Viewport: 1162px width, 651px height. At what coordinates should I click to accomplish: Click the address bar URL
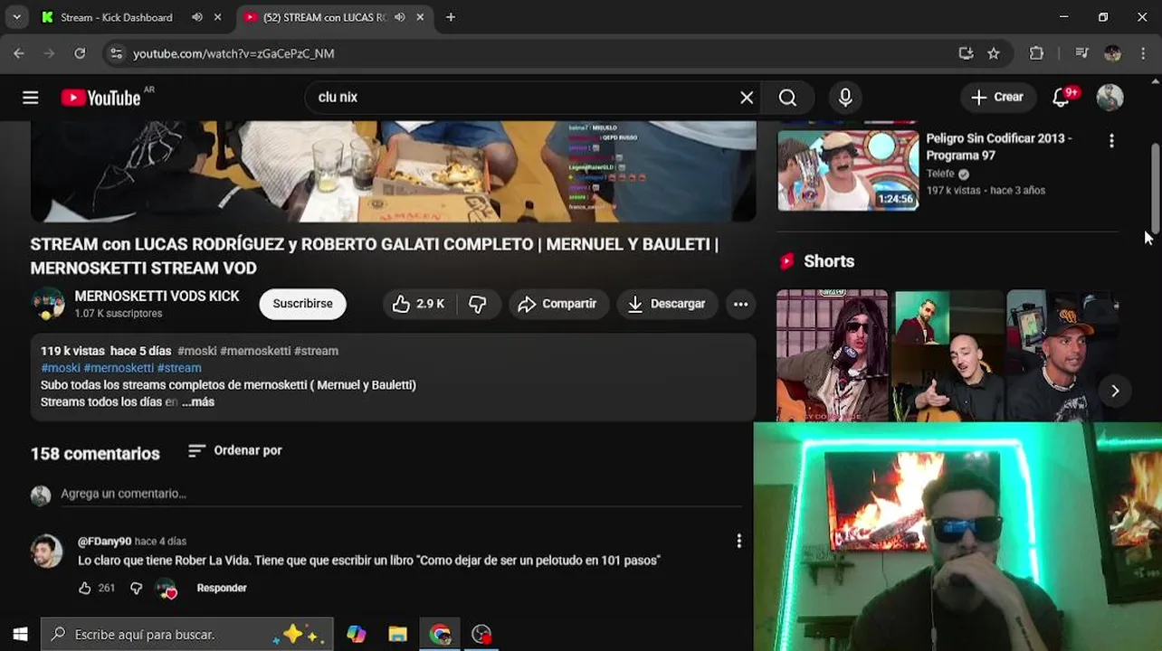click(x=233, y=53)
